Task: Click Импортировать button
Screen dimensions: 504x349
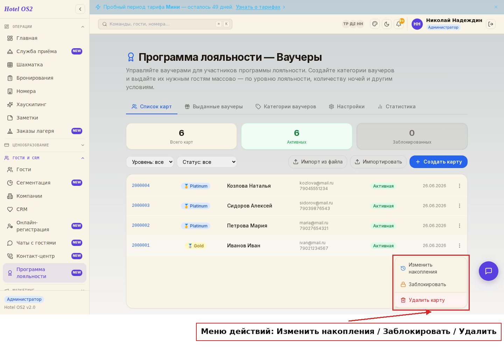Action: (x=378, y=162)
